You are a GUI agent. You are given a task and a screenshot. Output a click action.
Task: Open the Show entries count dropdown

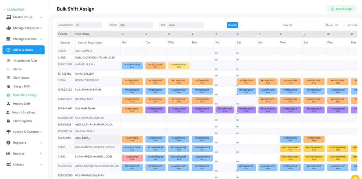[x=340, y=25]
